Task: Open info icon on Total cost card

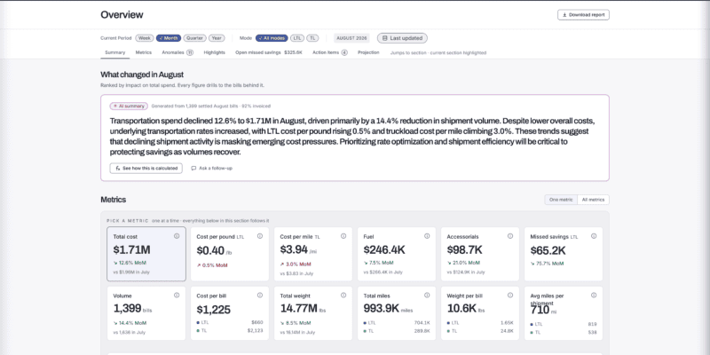Action: click(x=177, y=236)
